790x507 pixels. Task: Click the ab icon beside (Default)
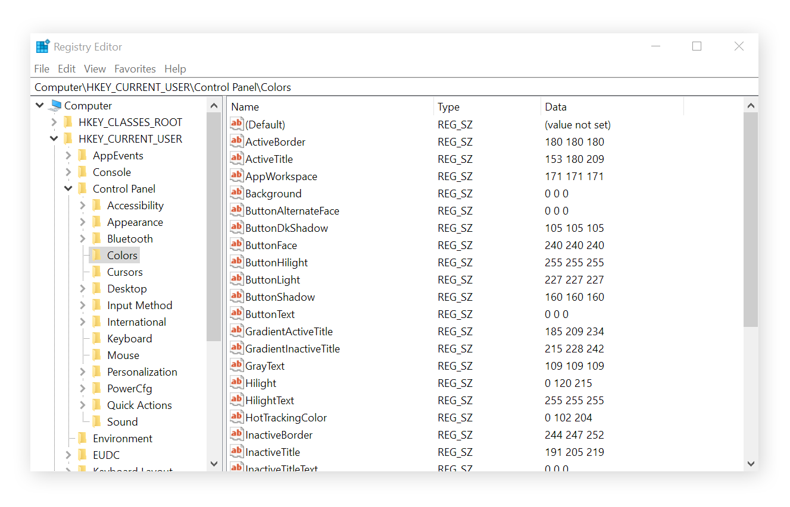(236, 124)
